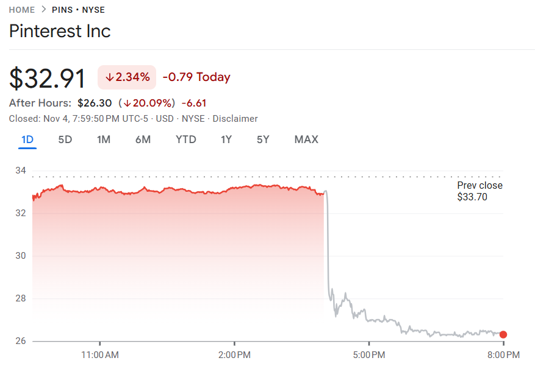Click the Pinterest Inc heading
This screenshot has height=369, width=535.
click(60, 31)
